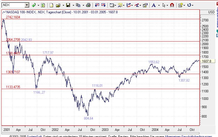Click the green arrow load-symbol icon
The image size is (218, 137).
point(34,5)
